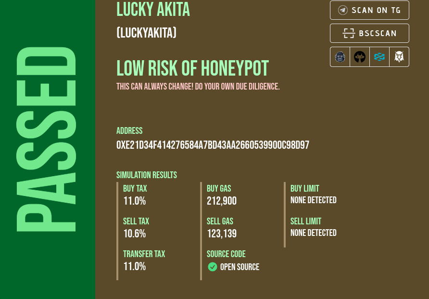This screenshot has height=299, width=429.
Task: Click the Scan on TG button
Action: 369,10
